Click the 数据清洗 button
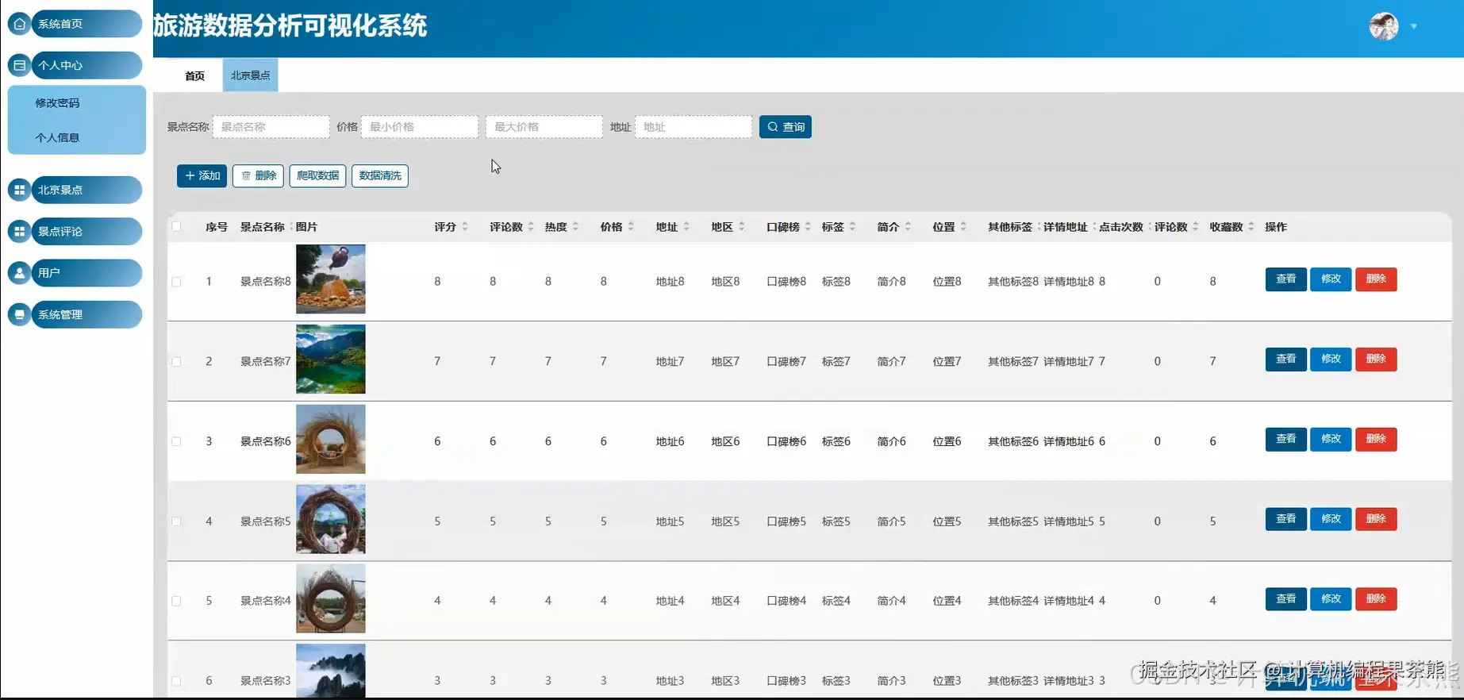 pyautogui.click(x=380, y=175)
